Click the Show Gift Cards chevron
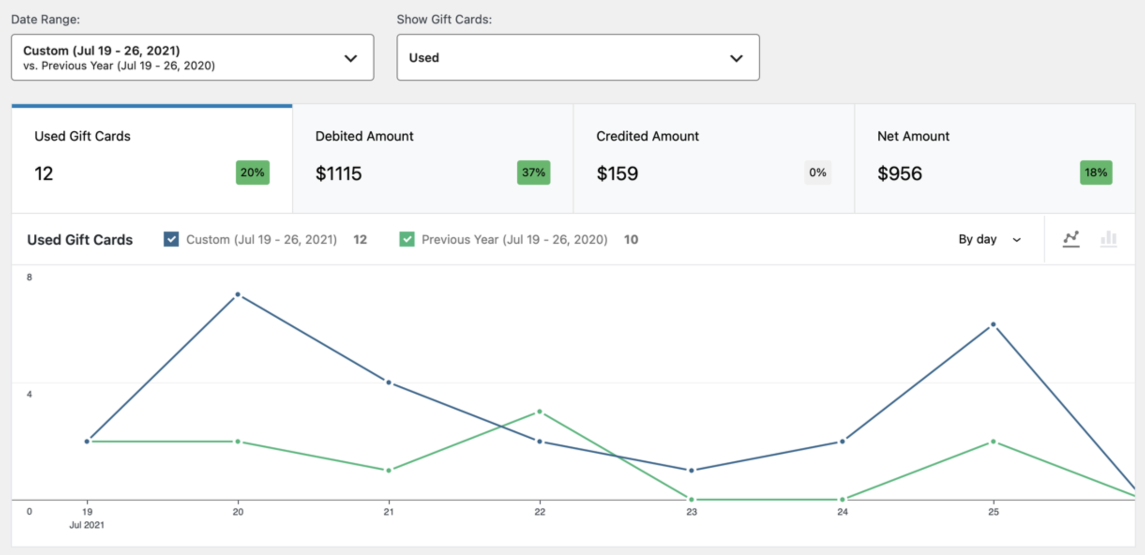 [x=736, y=58]
